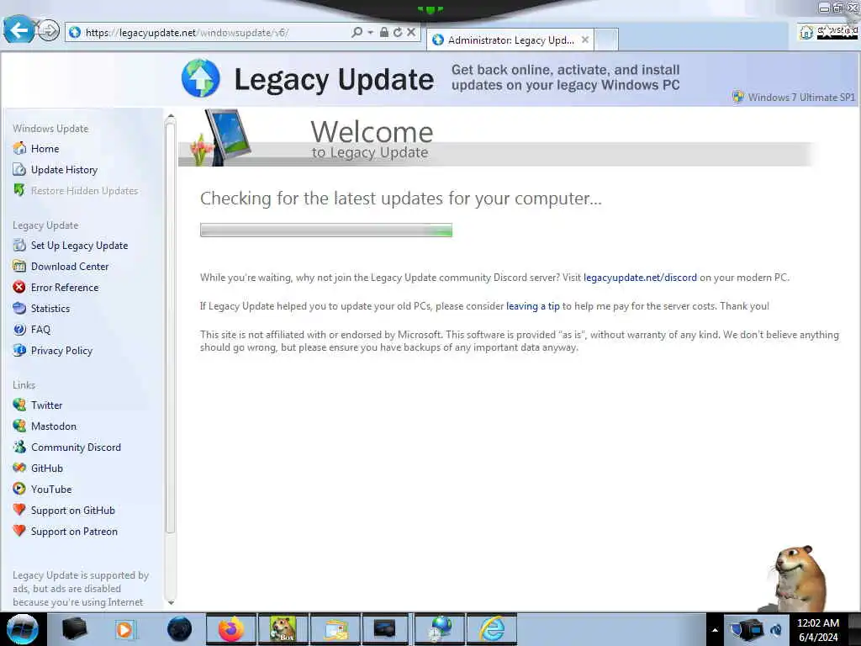The width and height of the screenshot is (861, 646).
Task: Click the red Error Reference icon
Action: click(19, 287)
